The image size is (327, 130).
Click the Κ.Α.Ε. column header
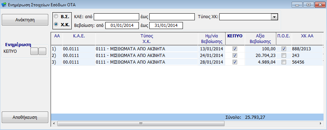[79, 38]
